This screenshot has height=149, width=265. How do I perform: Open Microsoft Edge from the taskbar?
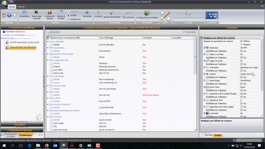point(29,145)
